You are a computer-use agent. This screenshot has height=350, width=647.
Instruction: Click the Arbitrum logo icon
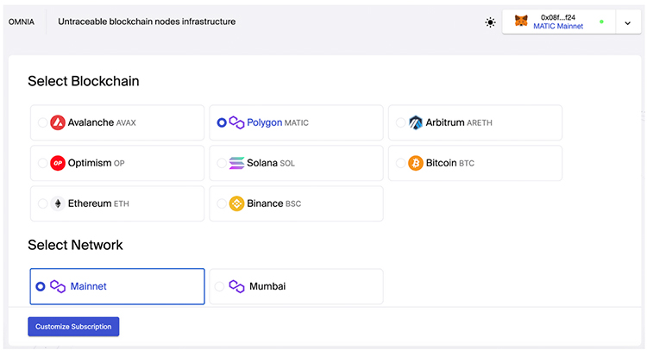coord(416,123)
